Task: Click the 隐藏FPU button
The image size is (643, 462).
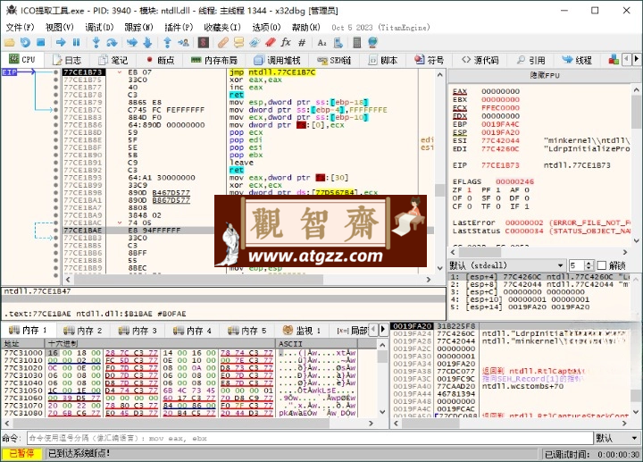Action: [544, 75]
